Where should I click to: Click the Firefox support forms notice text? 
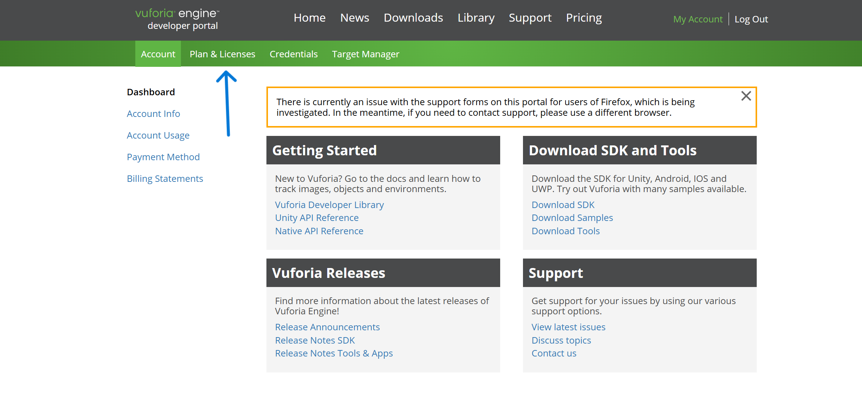pyautogui.click(x=485, y=107)
